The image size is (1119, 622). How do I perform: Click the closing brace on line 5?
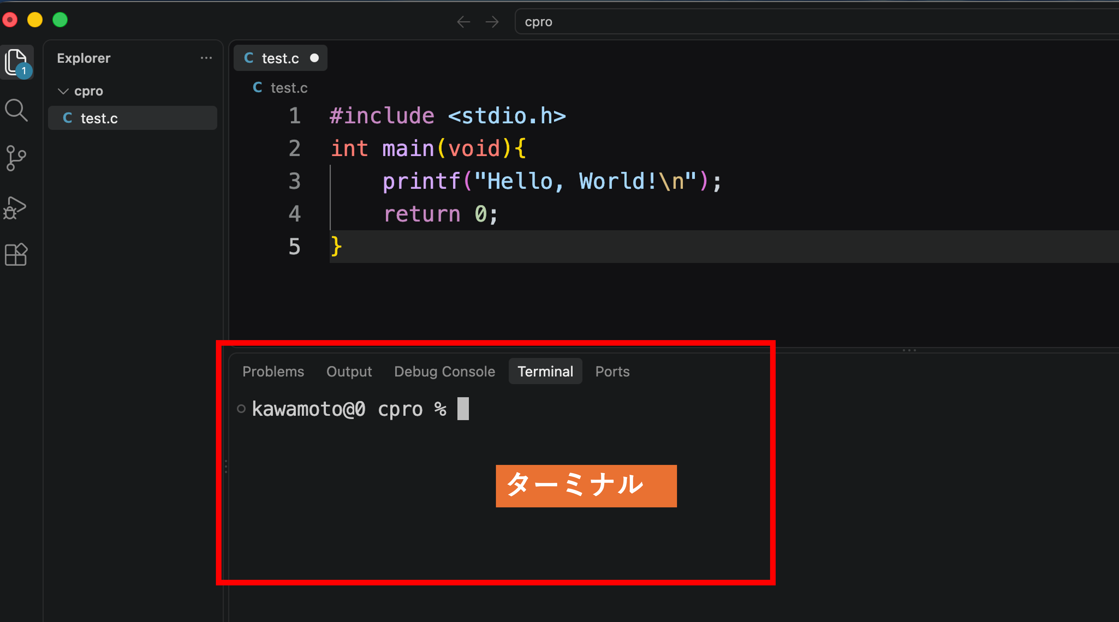[x=336, y=247]
